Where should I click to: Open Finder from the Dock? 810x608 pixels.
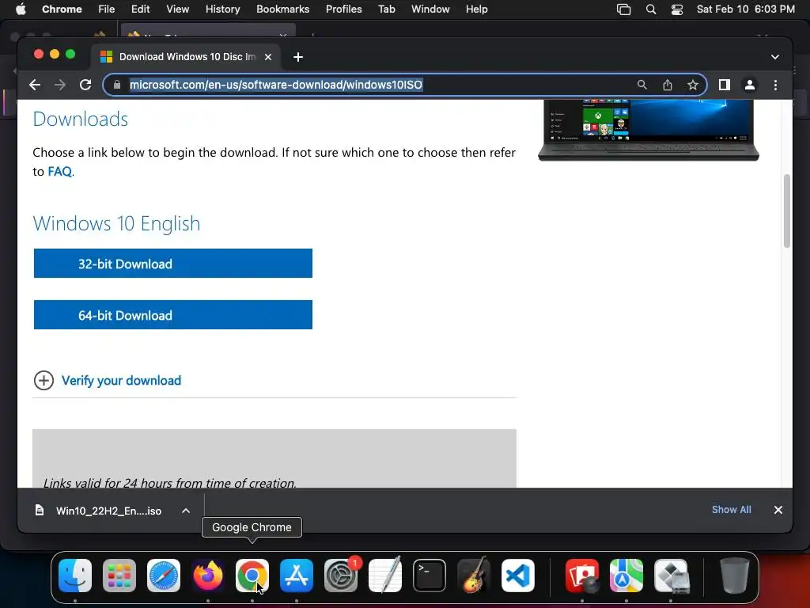[x=75, y=576]
